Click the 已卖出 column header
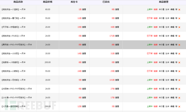186x112 pixels. 106,2
